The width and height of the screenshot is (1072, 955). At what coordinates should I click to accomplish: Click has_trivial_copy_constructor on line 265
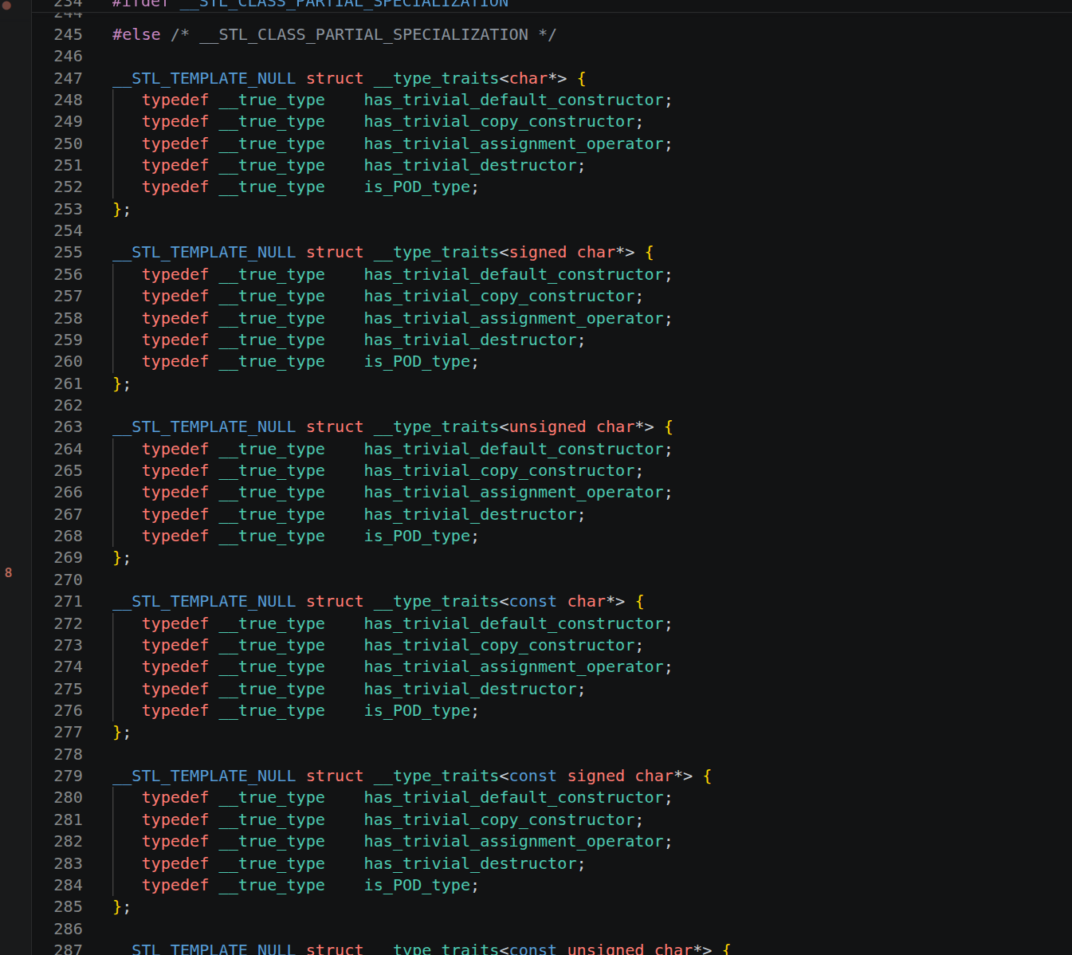500,471
